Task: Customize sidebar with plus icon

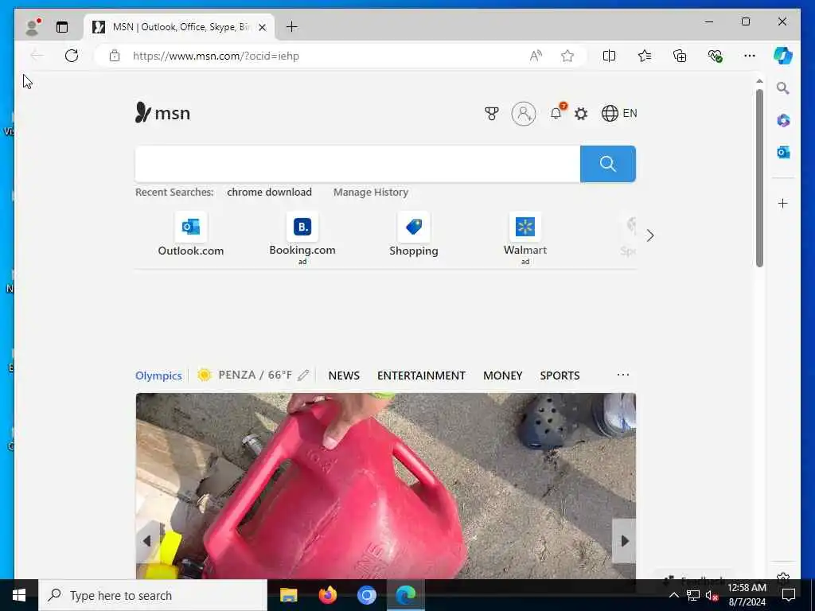Action: point(783,203)
